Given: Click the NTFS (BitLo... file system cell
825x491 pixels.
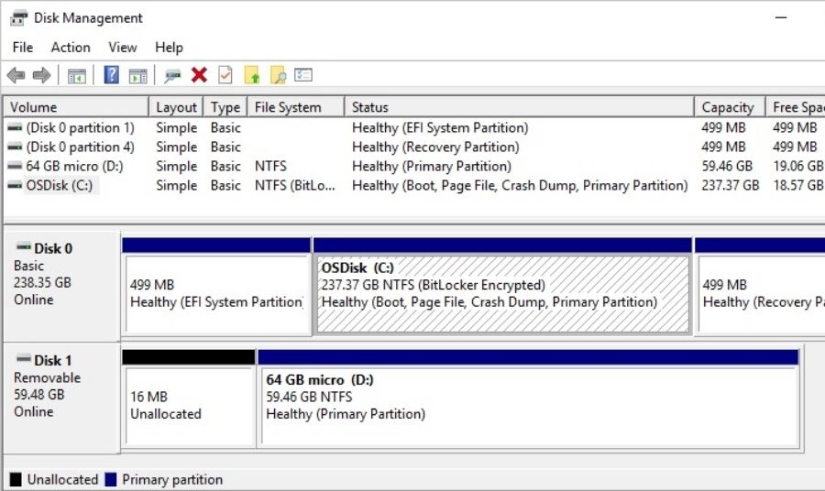Looking at the screenshot, I should 294,186.
